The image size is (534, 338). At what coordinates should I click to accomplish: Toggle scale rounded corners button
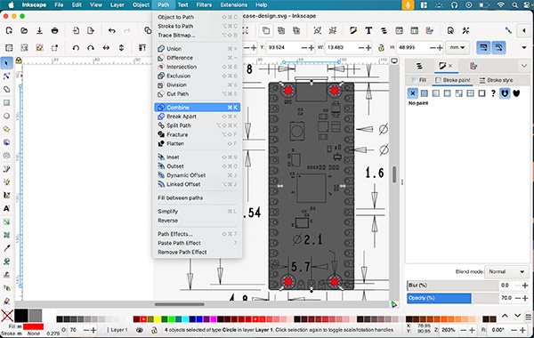[x=498, y=48]
